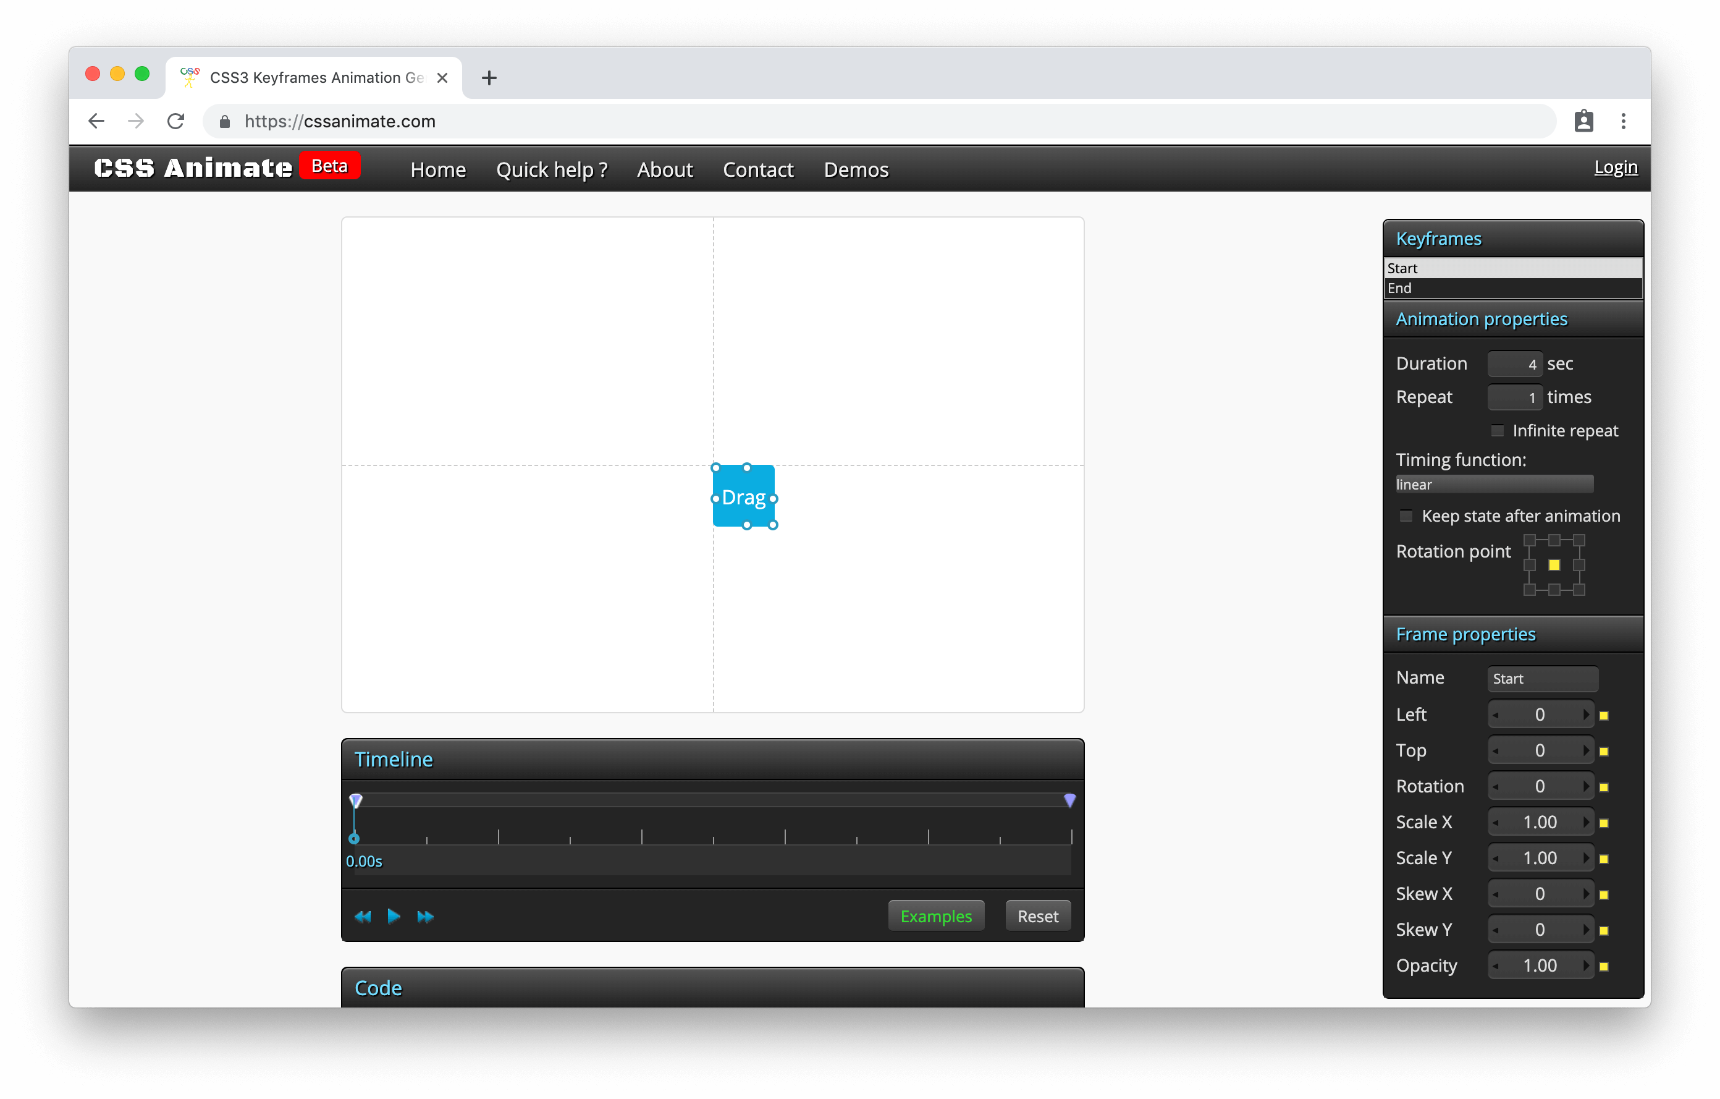Click the yellow keyframe marker beside Left

[x=1604, y=715]
